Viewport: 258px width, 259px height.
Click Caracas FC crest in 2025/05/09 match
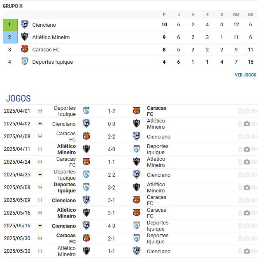coord(137,200)
